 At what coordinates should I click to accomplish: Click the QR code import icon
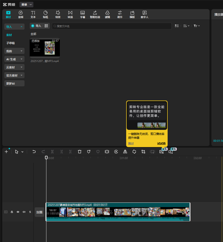tap(46, 26)
